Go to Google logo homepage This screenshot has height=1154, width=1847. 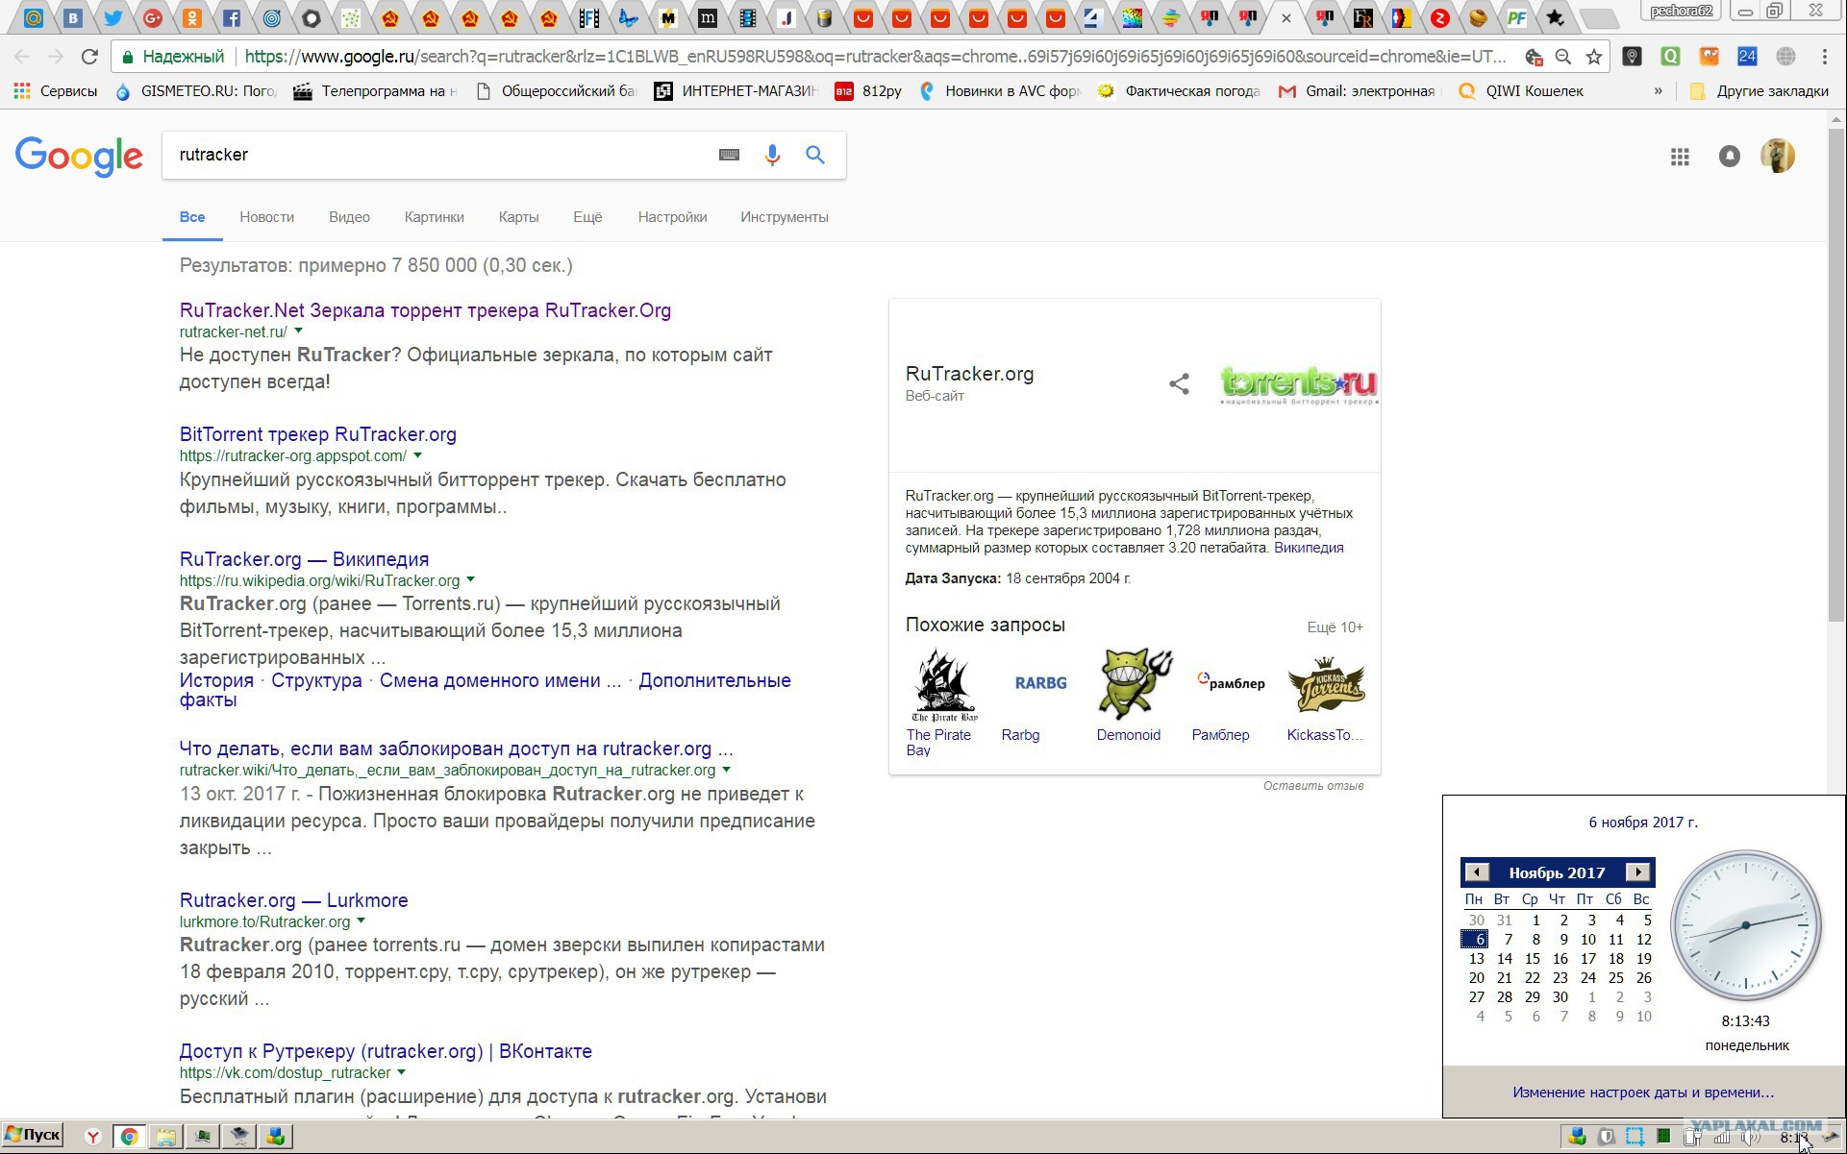pyautogui.click(x=79, y=156)
